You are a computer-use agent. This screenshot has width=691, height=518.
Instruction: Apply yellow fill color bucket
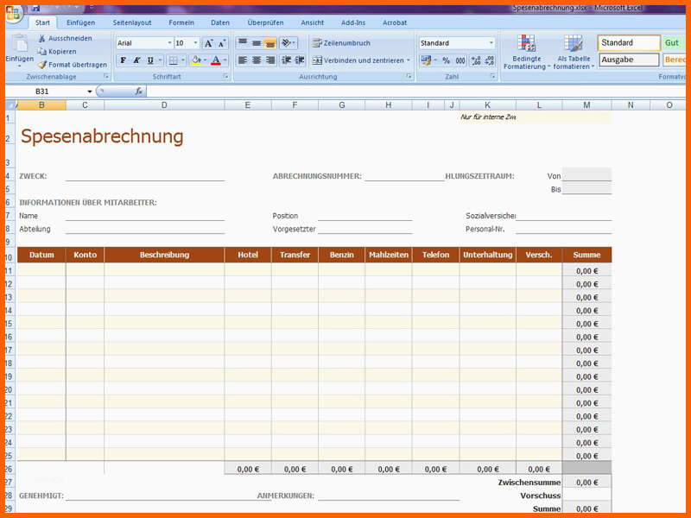click(x=196, y=60)
